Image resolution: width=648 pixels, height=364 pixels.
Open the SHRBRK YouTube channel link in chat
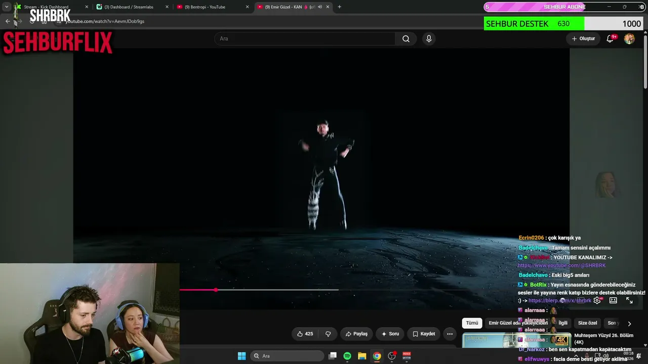point(561,265)
